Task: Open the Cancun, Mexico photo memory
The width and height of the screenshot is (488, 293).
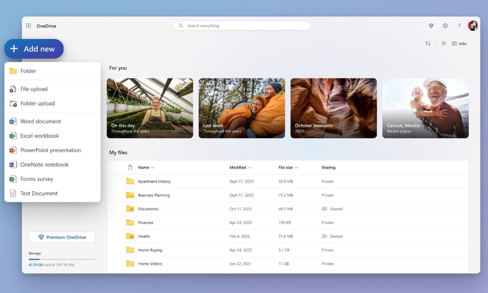Action: coord(425,108)
